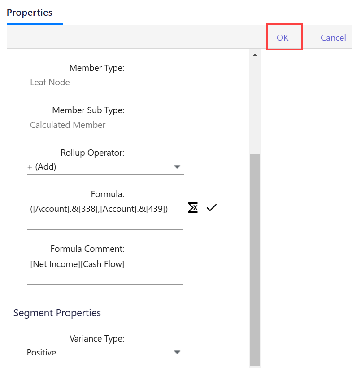Click the validate formula checkmark icon
The height and width of the screenshot is (368, 352).
[212, 208]
